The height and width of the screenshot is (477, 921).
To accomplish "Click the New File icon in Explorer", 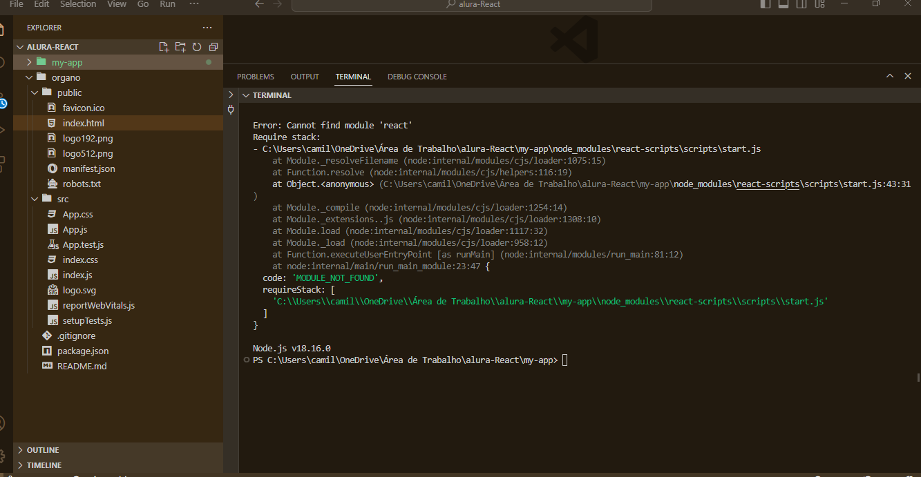I will click(164, 47).
